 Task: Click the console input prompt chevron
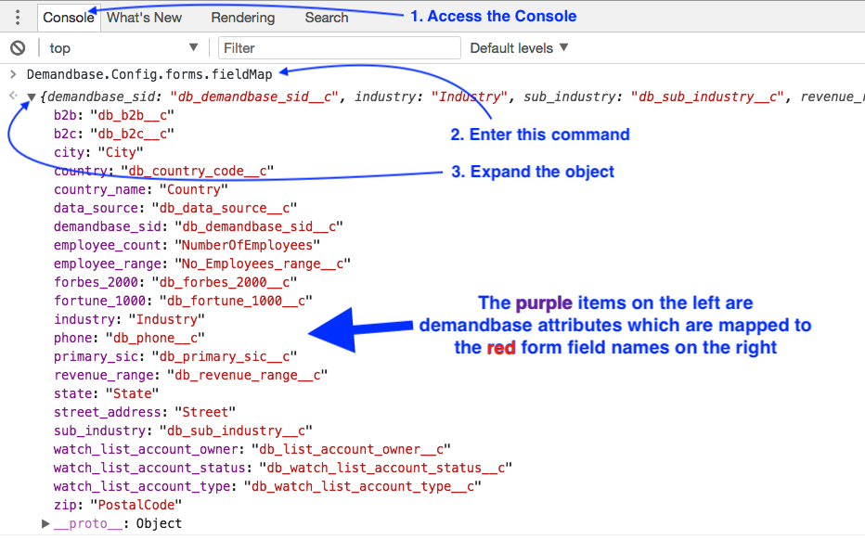13,74
